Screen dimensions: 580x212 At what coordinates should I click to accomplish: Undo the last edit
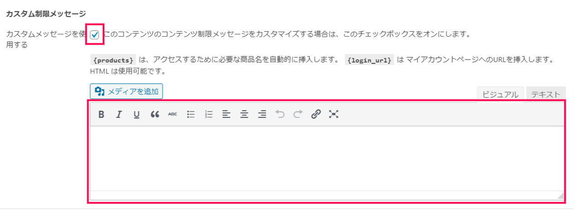280,115
